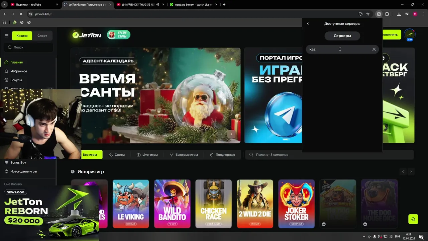The height and width of the screenshot is (241, 428).
Task: Open site information icon in address bar
Action: [30, 14]
